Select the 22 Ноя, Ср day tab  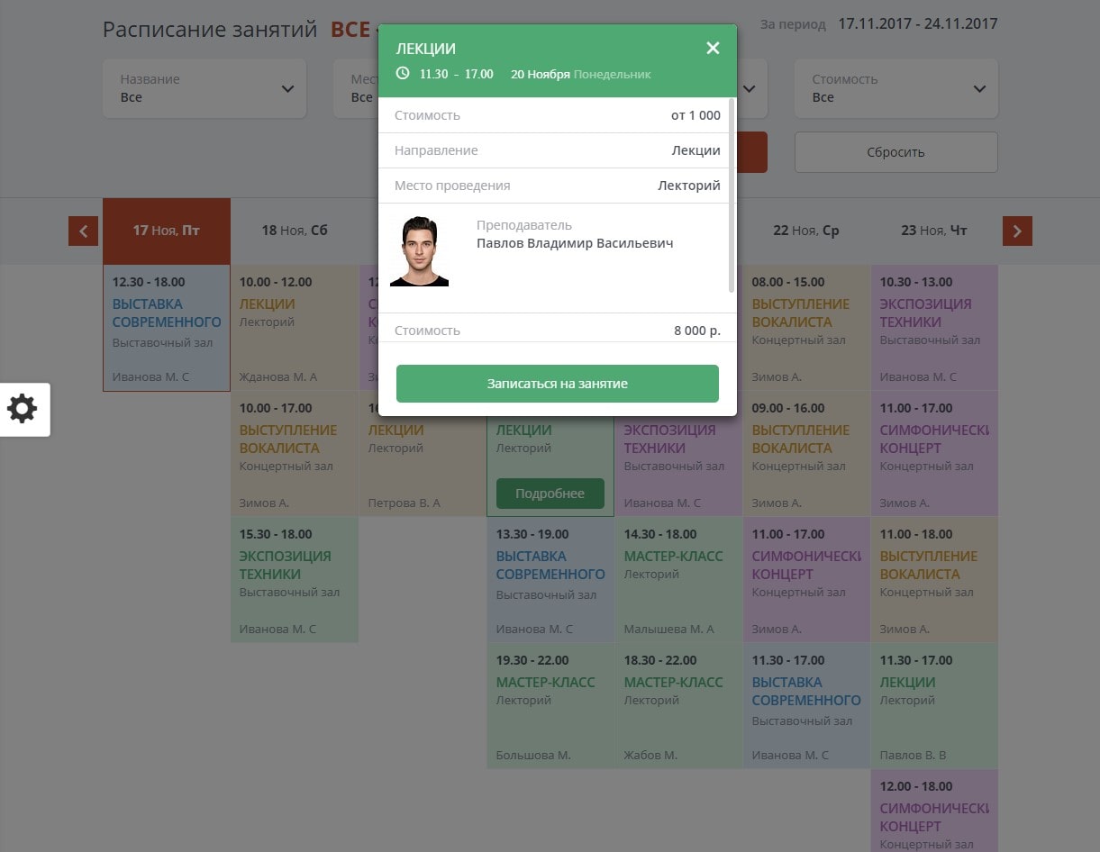(x=805, y=231)
